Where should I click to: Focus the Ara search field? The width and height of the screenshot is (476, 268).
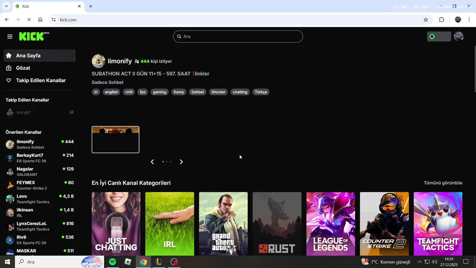(238, 36)
